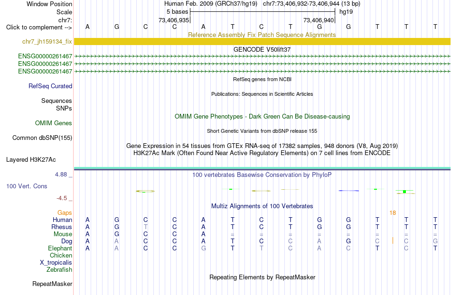Click the "Layered H3K27Ac" track label

coord(31,160)
